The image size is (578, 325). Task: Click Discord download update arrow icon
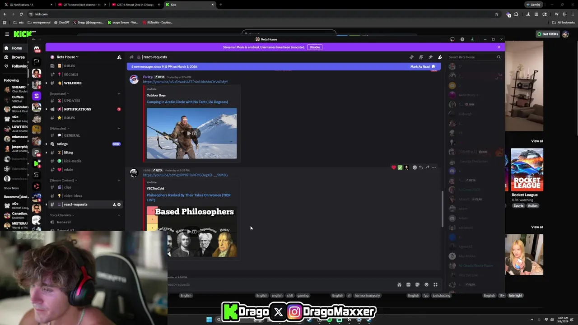472,39
